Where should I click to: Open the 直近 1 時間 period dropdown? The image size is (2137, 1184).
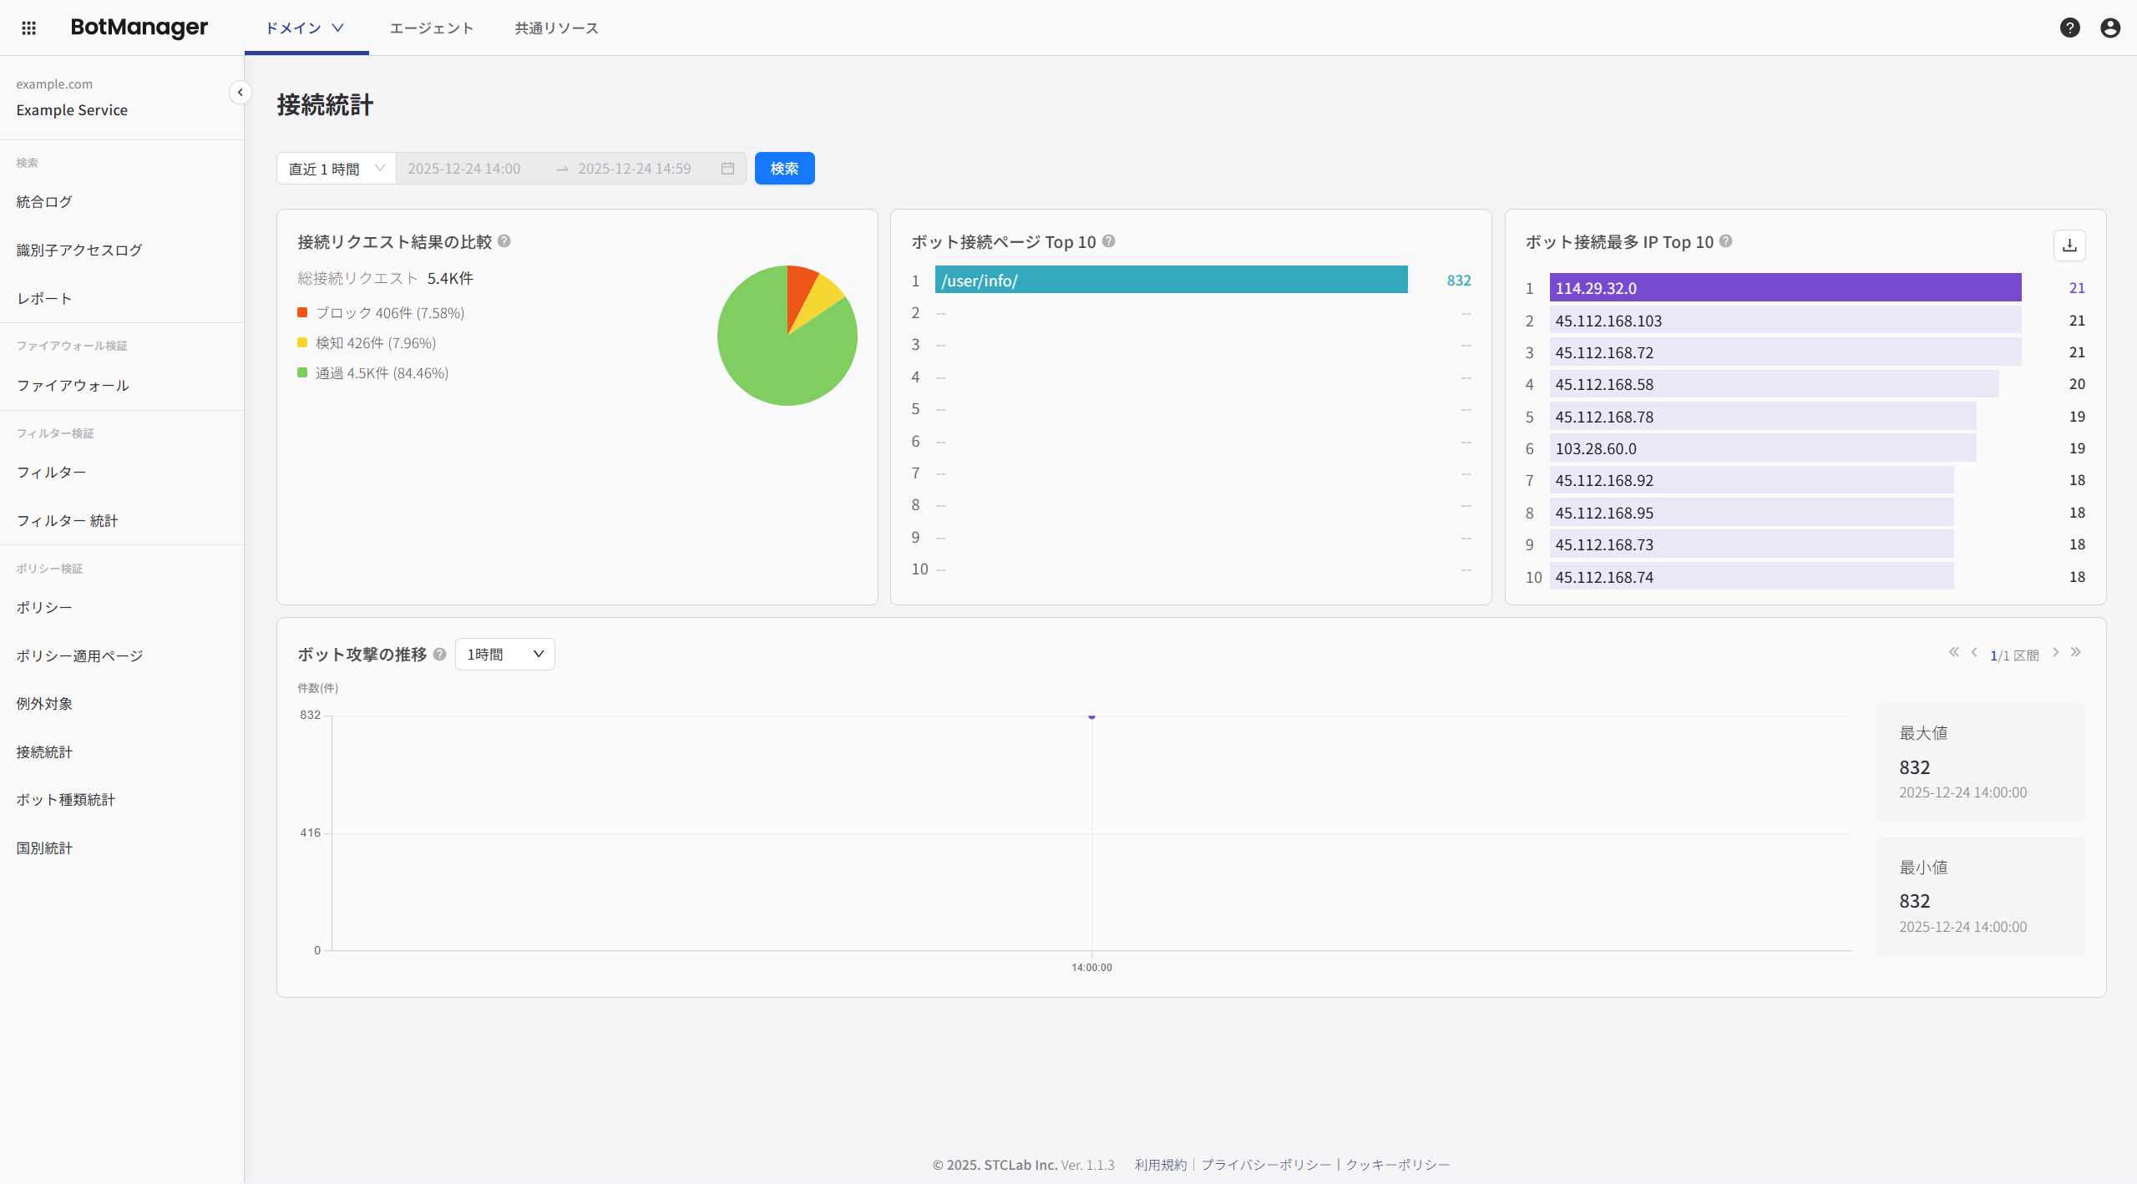tap(336, 169)
